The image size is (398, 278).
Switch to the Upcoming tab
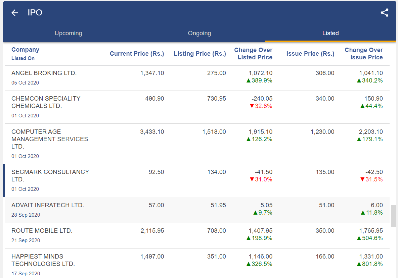click(68, 33)
